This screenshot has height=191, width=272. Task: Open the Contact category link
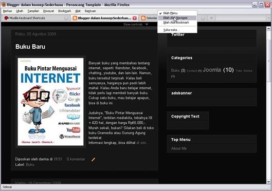click(x=192, y=71)
